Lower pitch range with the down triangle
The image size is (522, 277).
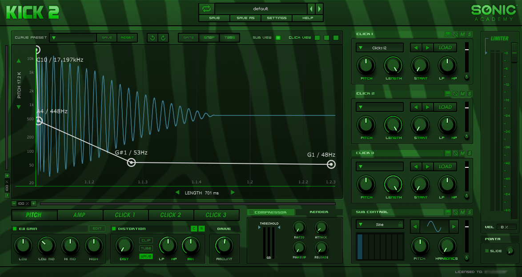19,107
